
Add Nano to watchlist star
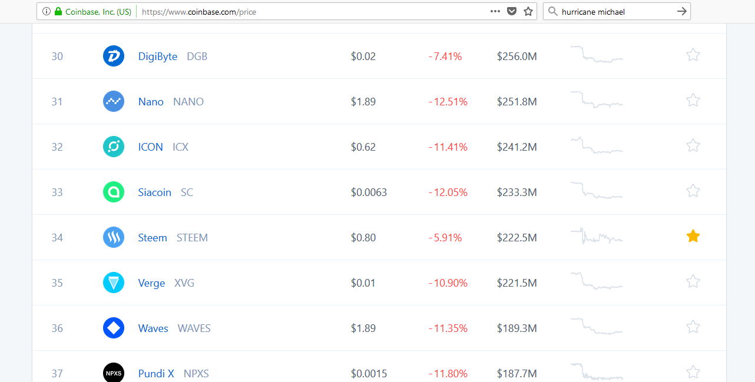(x=693, y=101)
